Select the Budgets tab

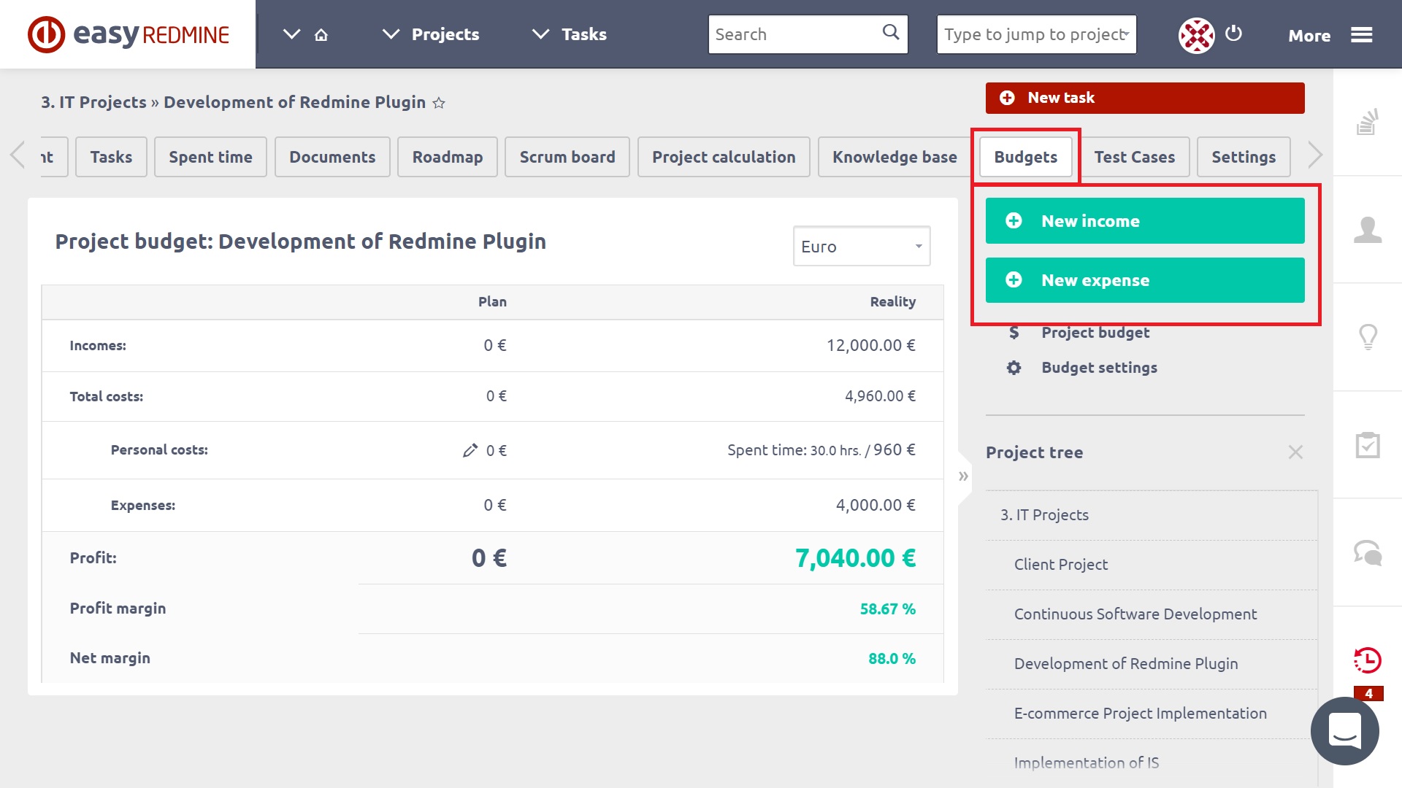tap(1026, 157)
